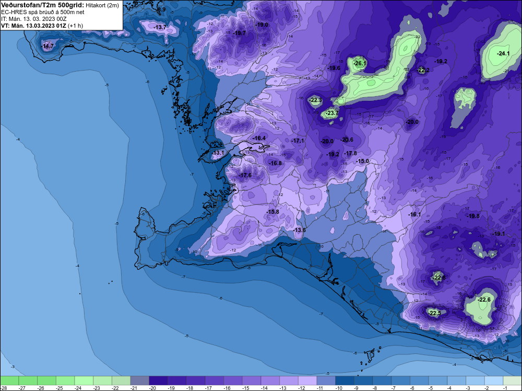Click the valid time "VT: Mán. 13.03.2023 01Z"
The width and height of the screenshot is (522, 391).
(x=33, y=26)
